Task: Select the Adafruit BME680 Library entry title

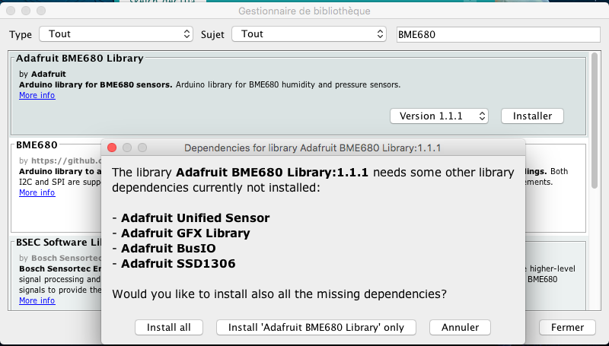Action: pos(79,58)
